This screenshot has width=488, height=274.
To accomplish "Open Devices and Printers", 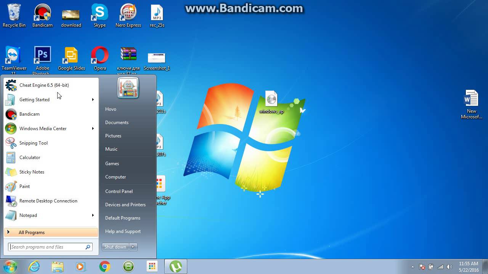I will [125, 205].
